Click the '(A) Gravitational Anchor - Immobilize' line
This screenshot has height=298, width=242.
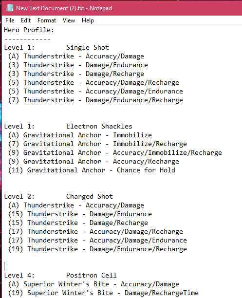click(x=80, y=135)
